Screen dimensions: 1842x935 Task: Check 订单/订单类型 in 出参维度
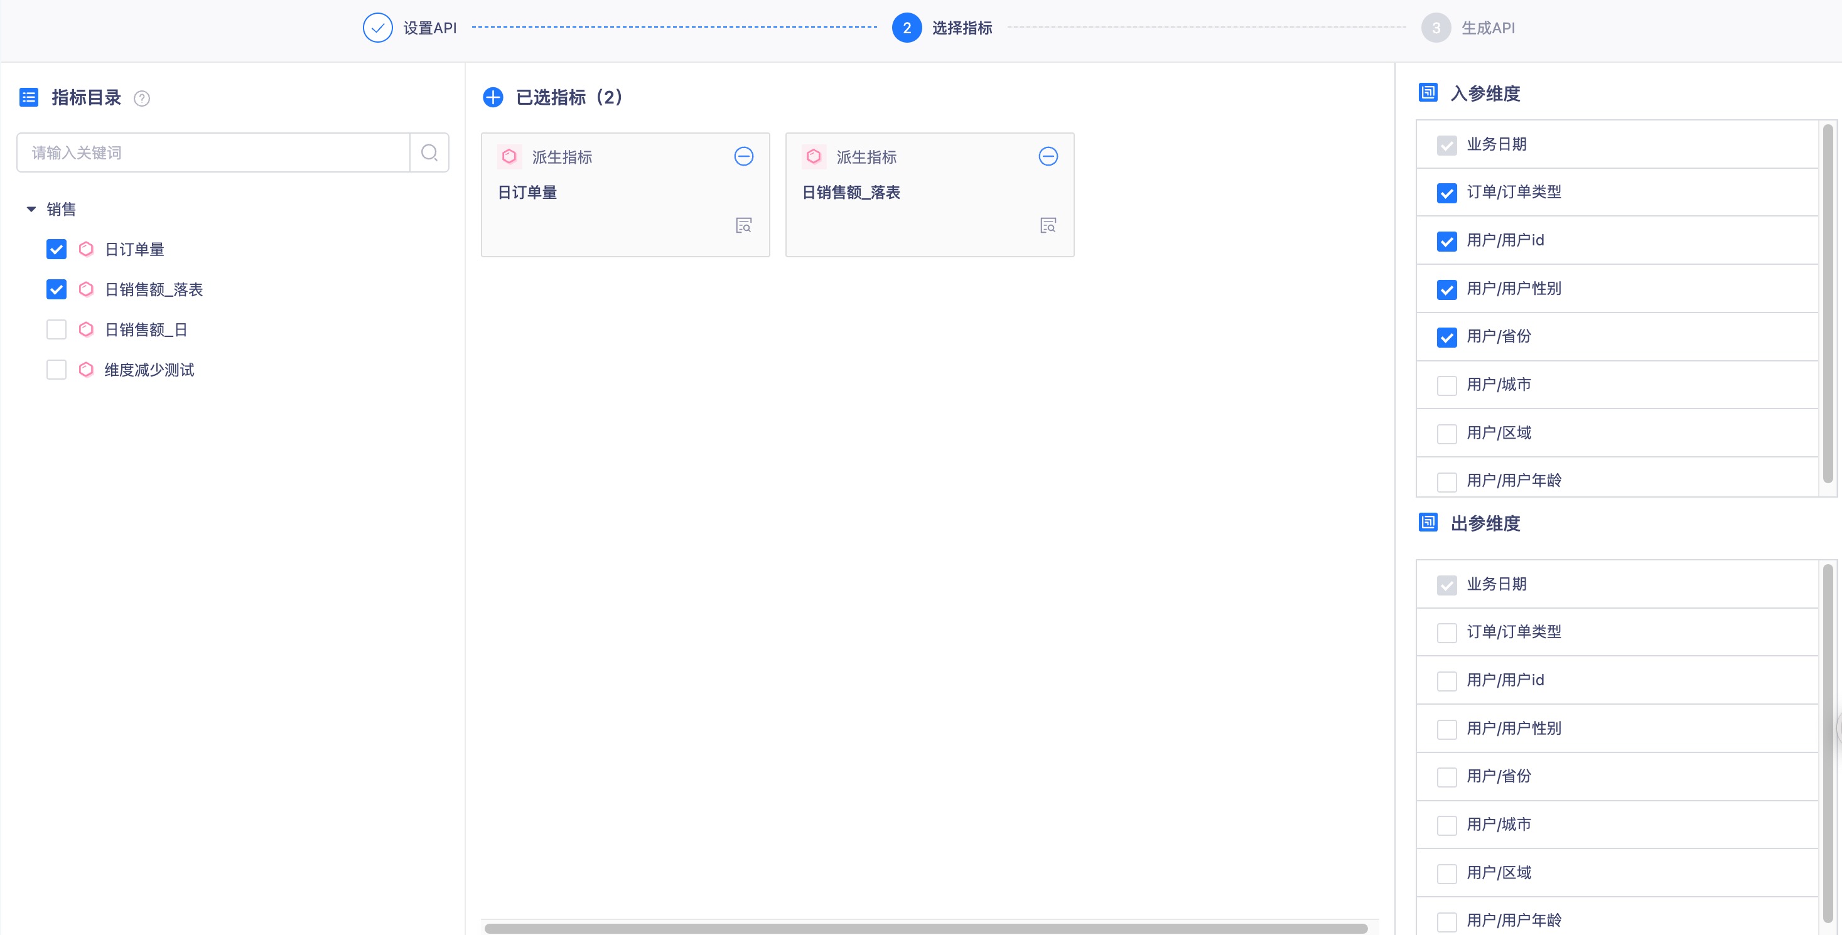(1446, 633)
